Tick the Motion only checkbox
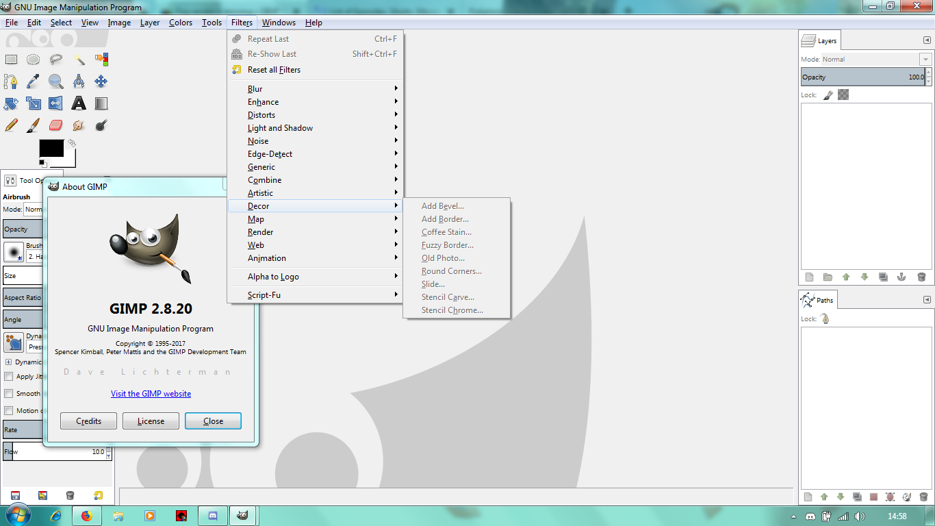Screen dimensions: 935x526 point(9,410)
